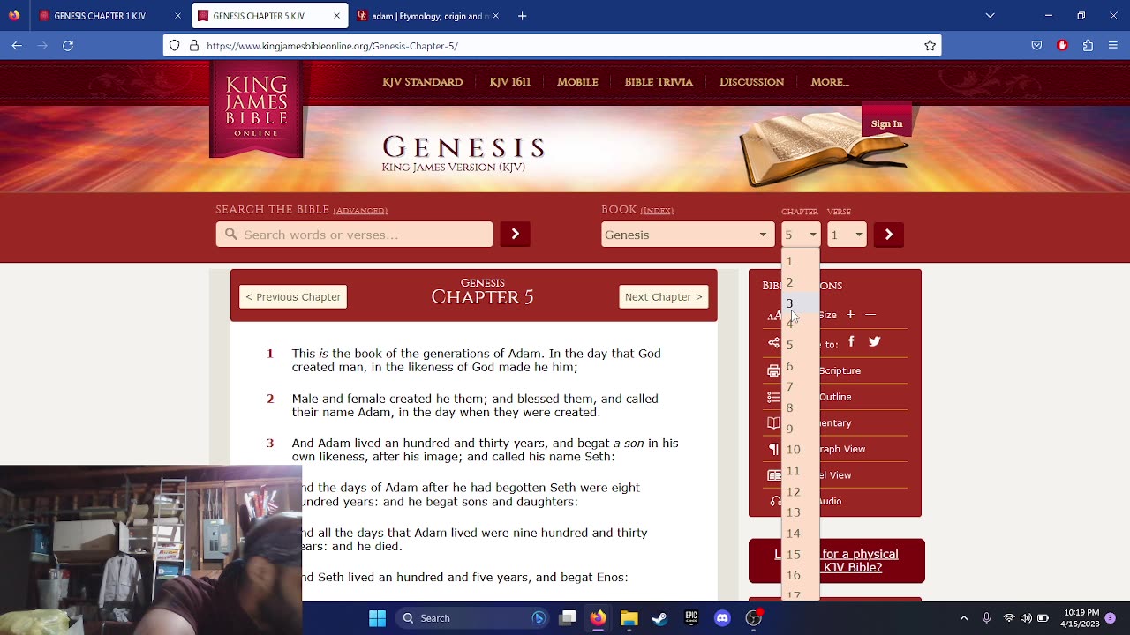This screenshot has height=635, width=1130.
Task: Click the Audio headphones icon
Action: (x=775, y=501)
